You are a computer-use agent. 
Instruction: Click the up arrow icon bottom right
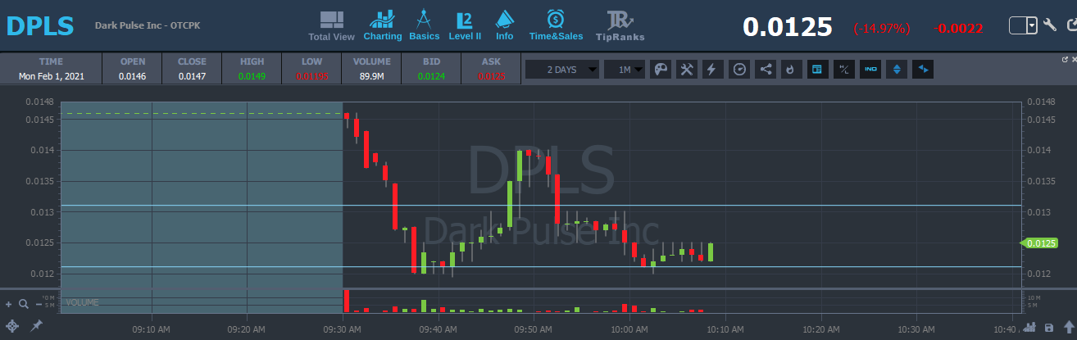[1067, 327]
